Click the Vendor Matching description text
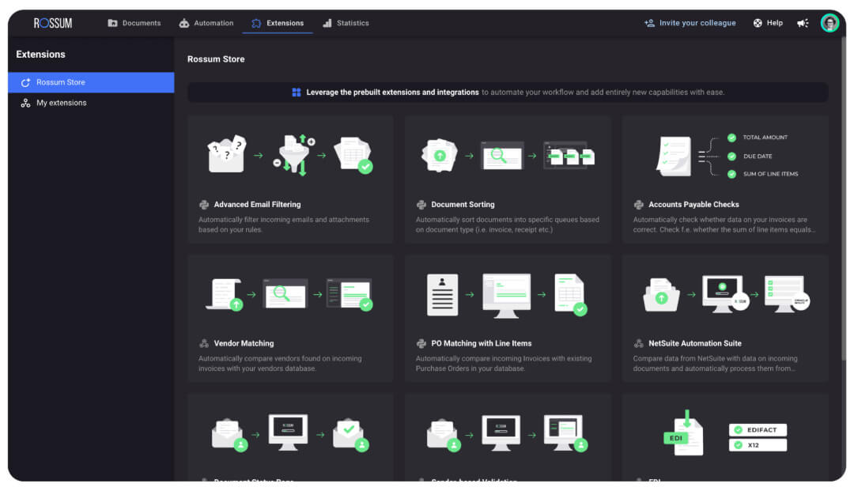This screenshot has width=854, height=491. (x=279, y=363)
